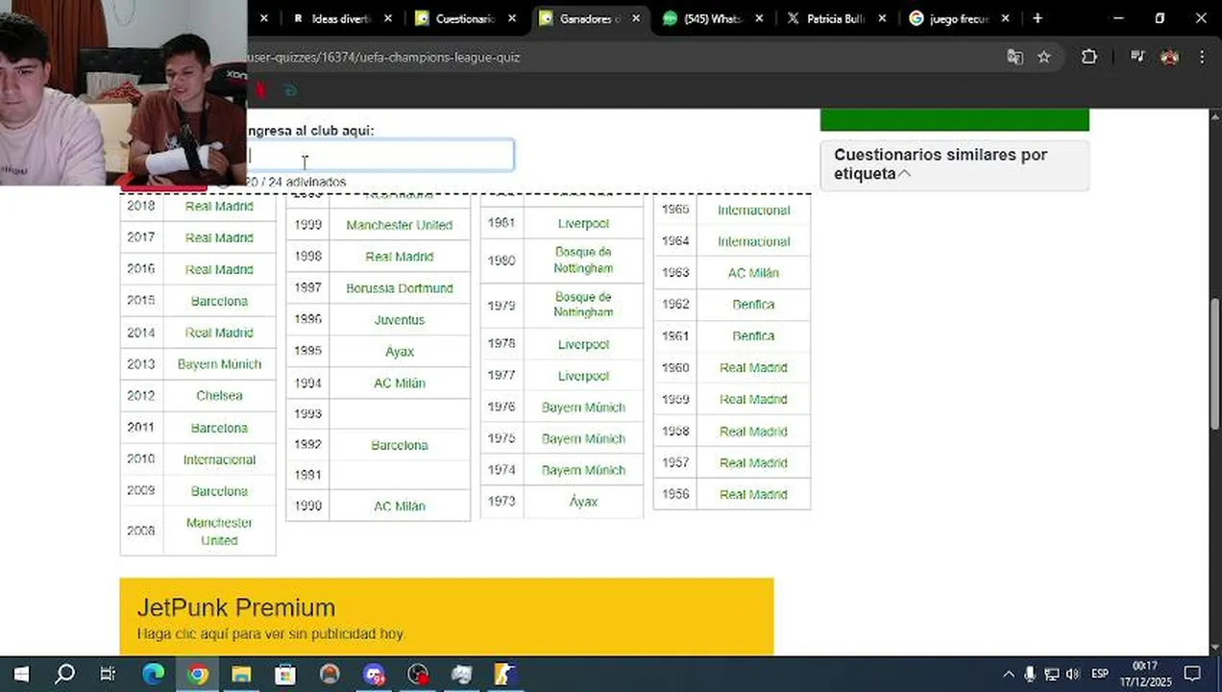This screenshot has width=1222, height=692.
Task: Open the gray app icon right of the red-dot icon
Action: pos(462,674)
